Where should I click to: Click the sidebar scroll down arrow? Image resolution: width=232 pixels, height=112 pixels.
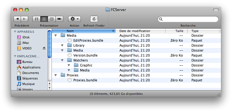click(x=50, y=88)
